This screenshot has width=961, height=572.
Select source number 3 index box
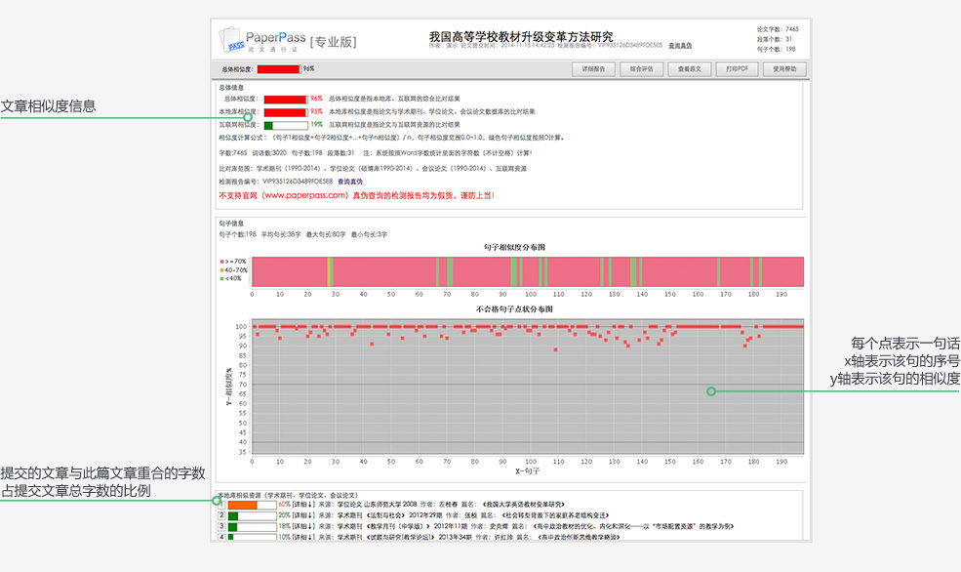[221, 526]
